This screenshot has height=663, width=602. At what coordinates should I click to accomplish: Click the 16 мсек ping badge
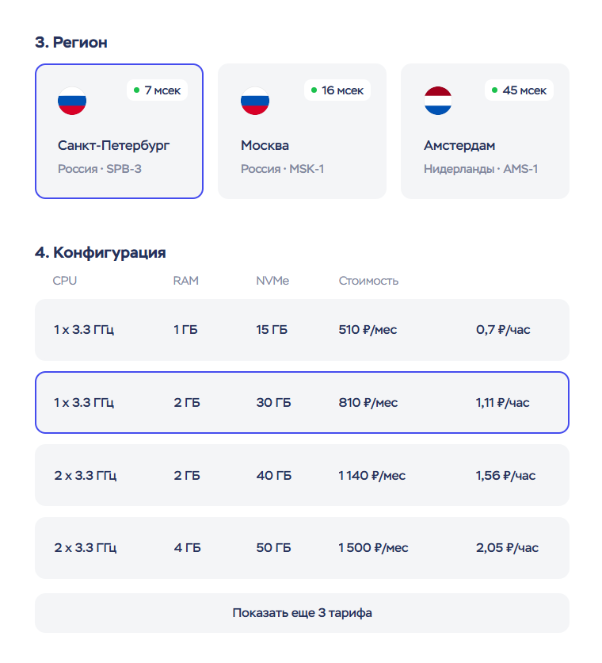pyautogui.click(x=337, y=90)
